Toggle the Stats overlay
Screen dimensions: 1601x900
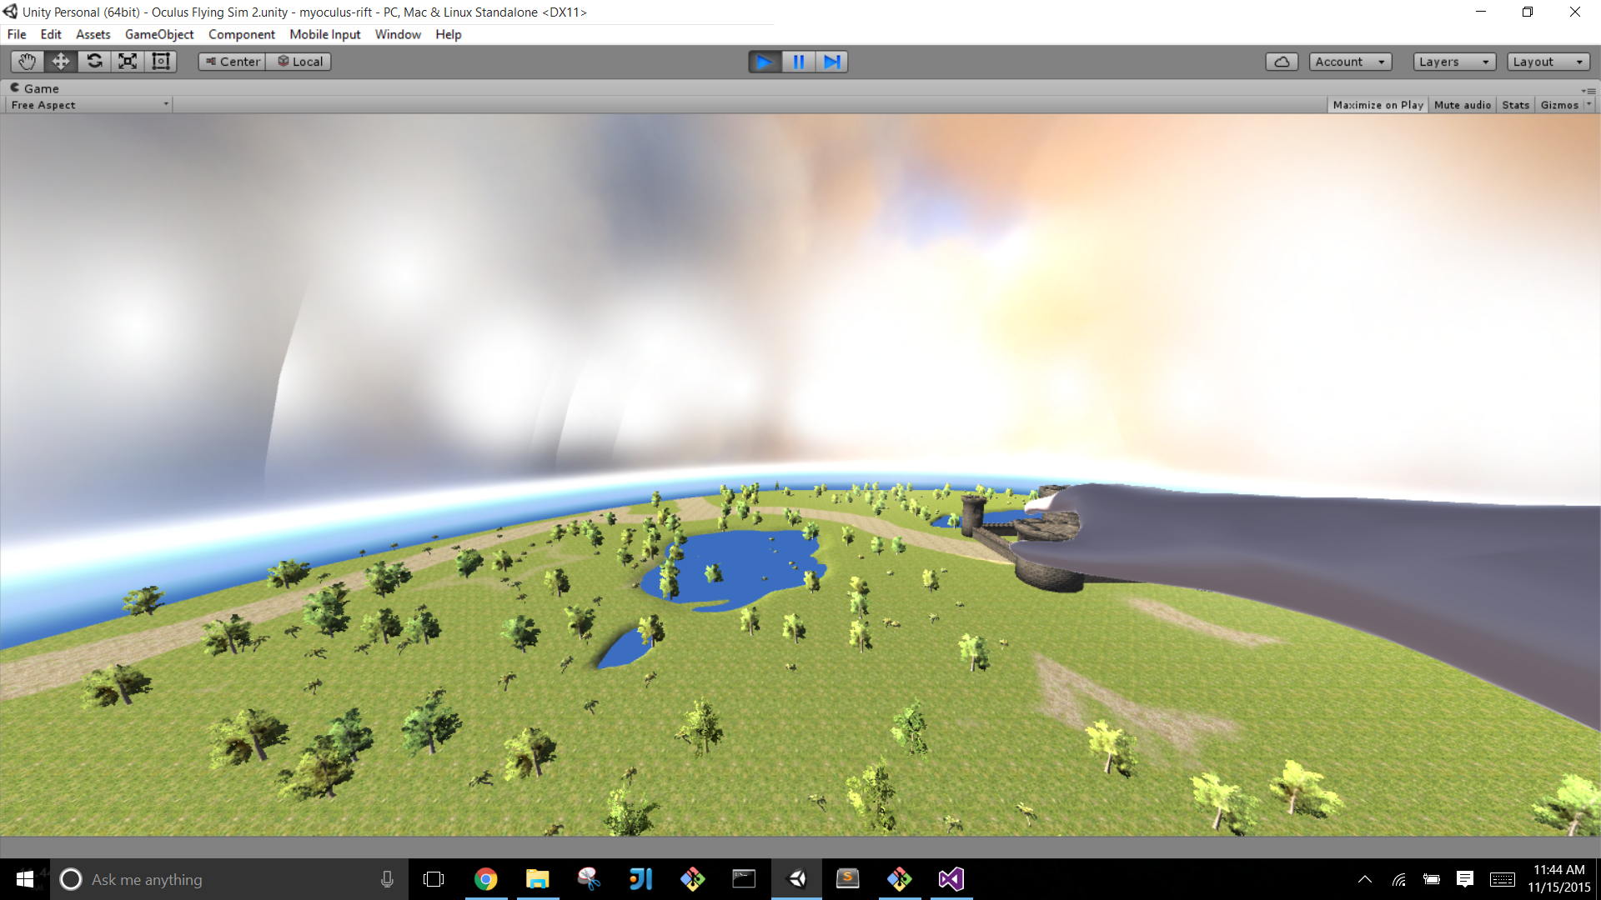tap(1515, 105)
